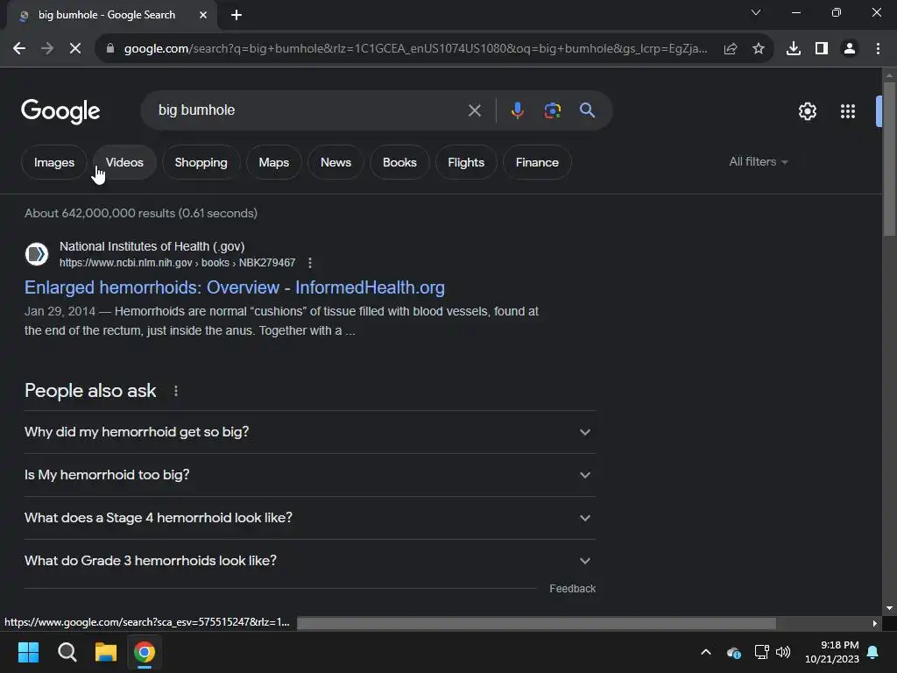897x673 pixels.
Task: Switch to Videos results
Action: pos(124,162)
